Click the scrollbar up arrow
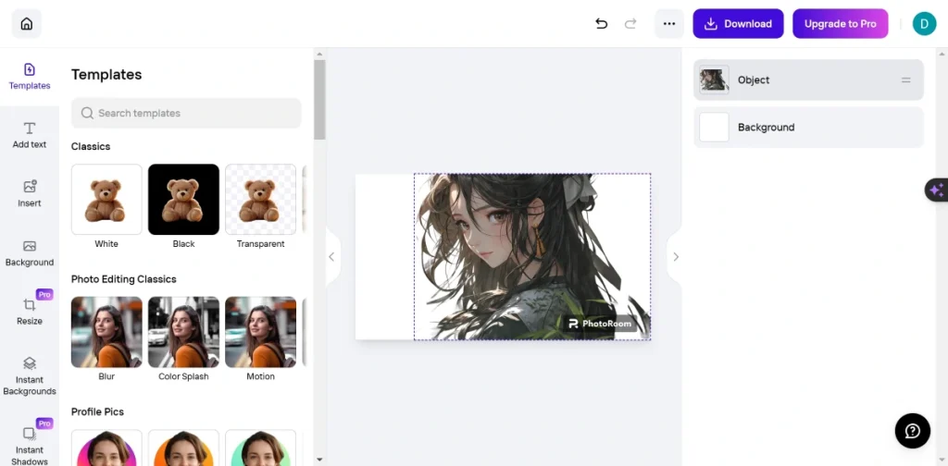948x466 pixels. [319, 54]
